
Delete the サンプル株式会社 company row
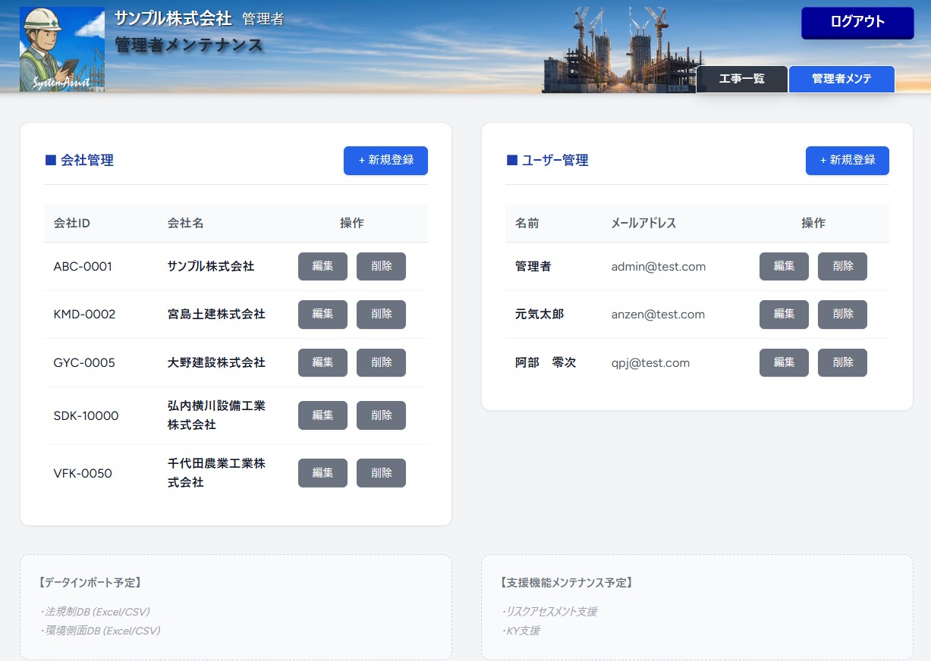(x=381, y=267)
